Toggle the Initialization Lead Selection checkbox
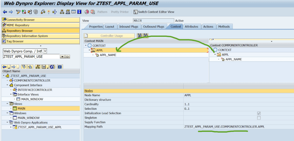294x141 pixels. [x=259, y=113]
